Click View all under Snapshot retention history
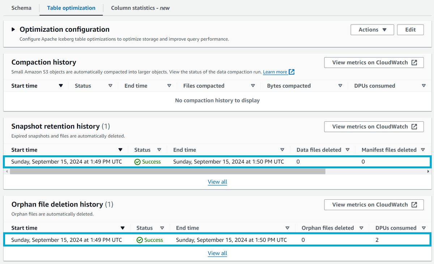Screen dimensions: 434x264 [217, 182]
